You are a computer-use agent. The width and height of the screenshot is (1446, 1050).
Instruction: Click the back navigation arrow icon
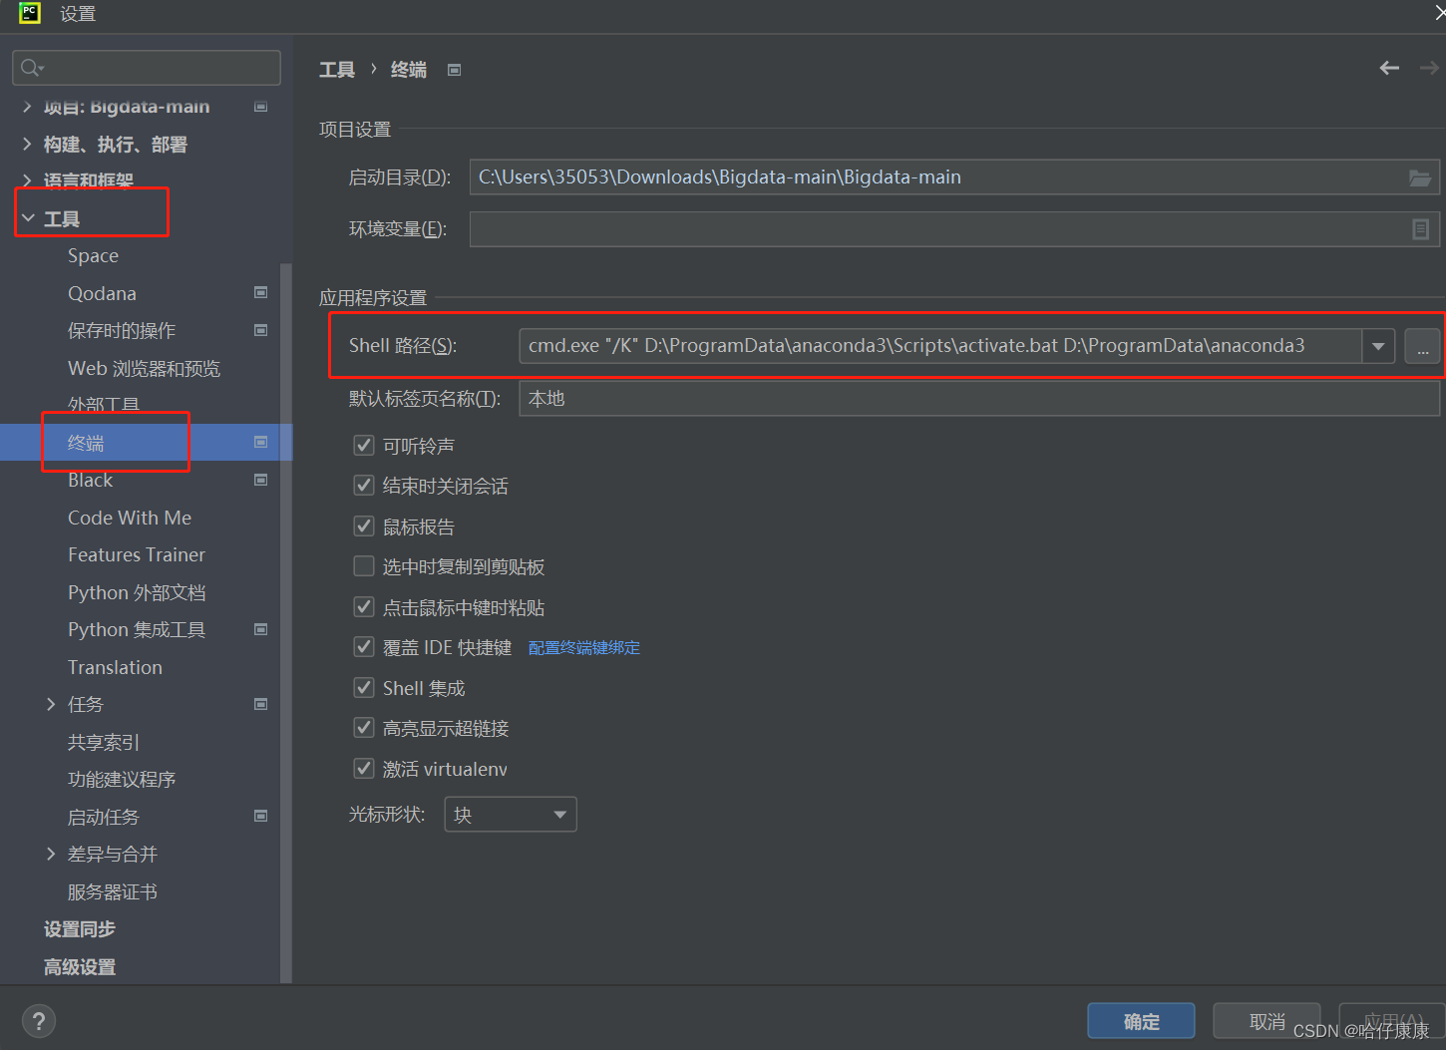click(1389, 68)
